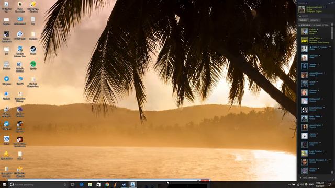Switch to the Groups tab in Steam
The width and height of the screenshot is (335, 188).
pos(314,20)
